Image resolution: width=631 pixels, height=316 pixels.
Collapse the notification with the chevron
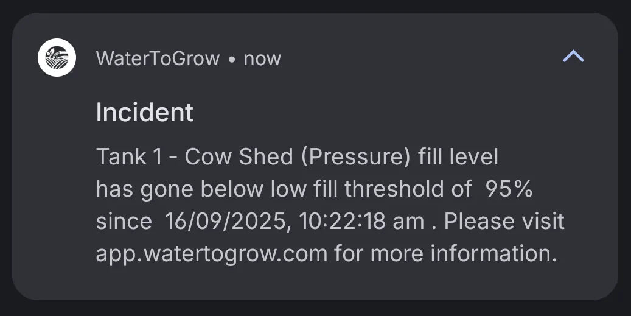[573, 57]
